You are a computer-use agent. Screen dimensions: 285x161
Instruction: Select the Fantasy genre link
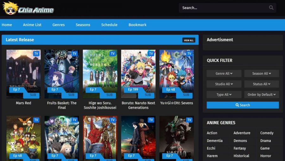(x=240, y=148)
